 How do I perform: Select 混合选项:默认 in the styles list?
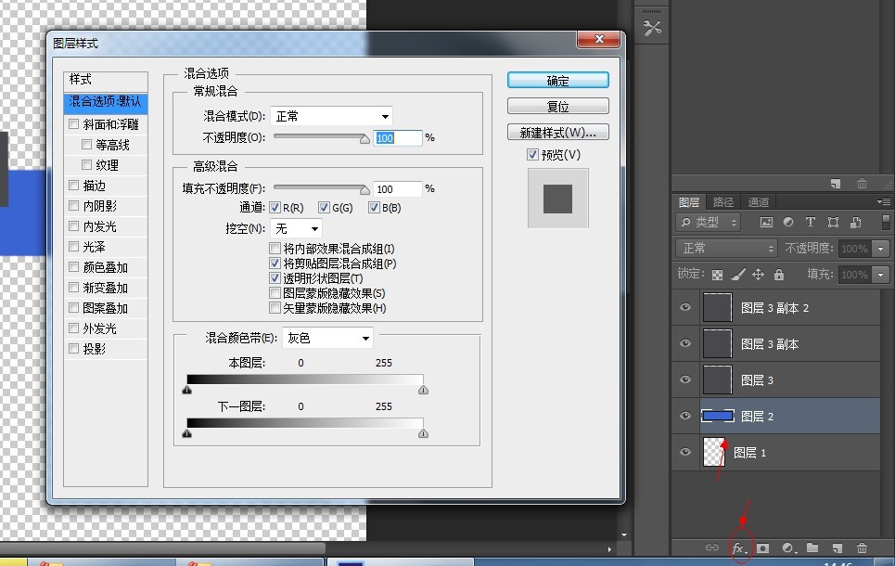[106, 102]
